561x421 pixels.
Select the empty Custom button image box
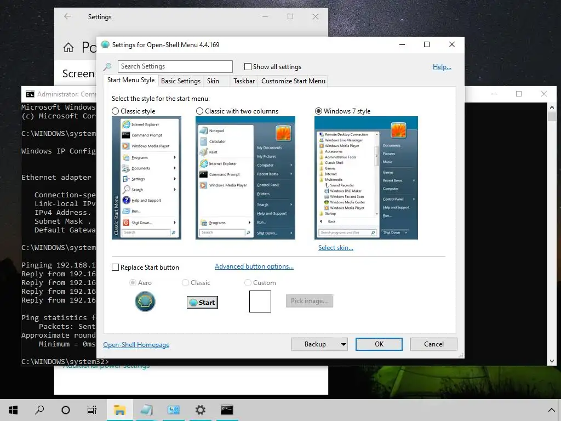click(260, 301)
